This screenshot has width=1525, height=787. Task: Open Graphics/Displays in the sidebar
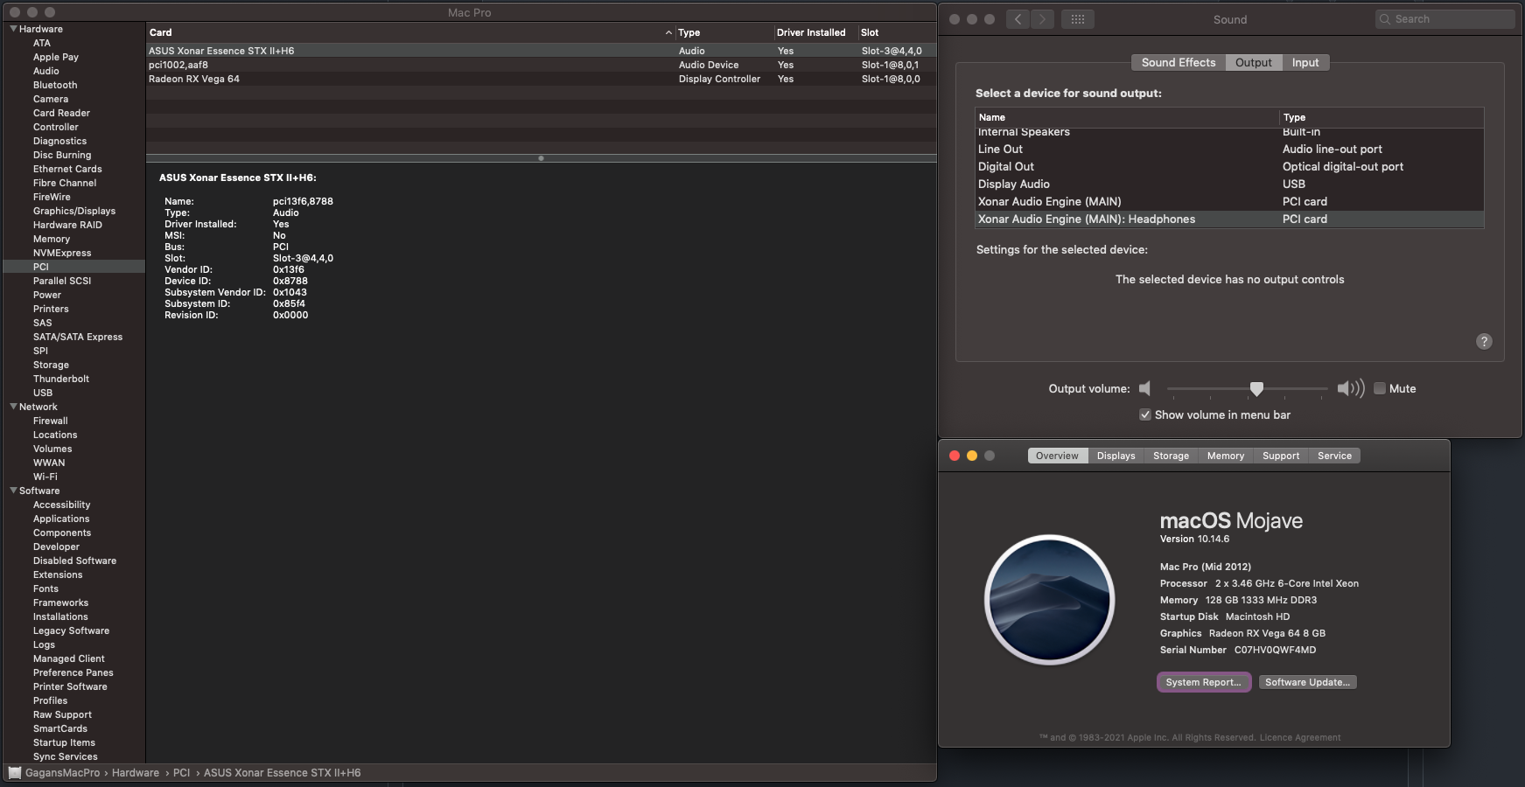pos(74,211)
